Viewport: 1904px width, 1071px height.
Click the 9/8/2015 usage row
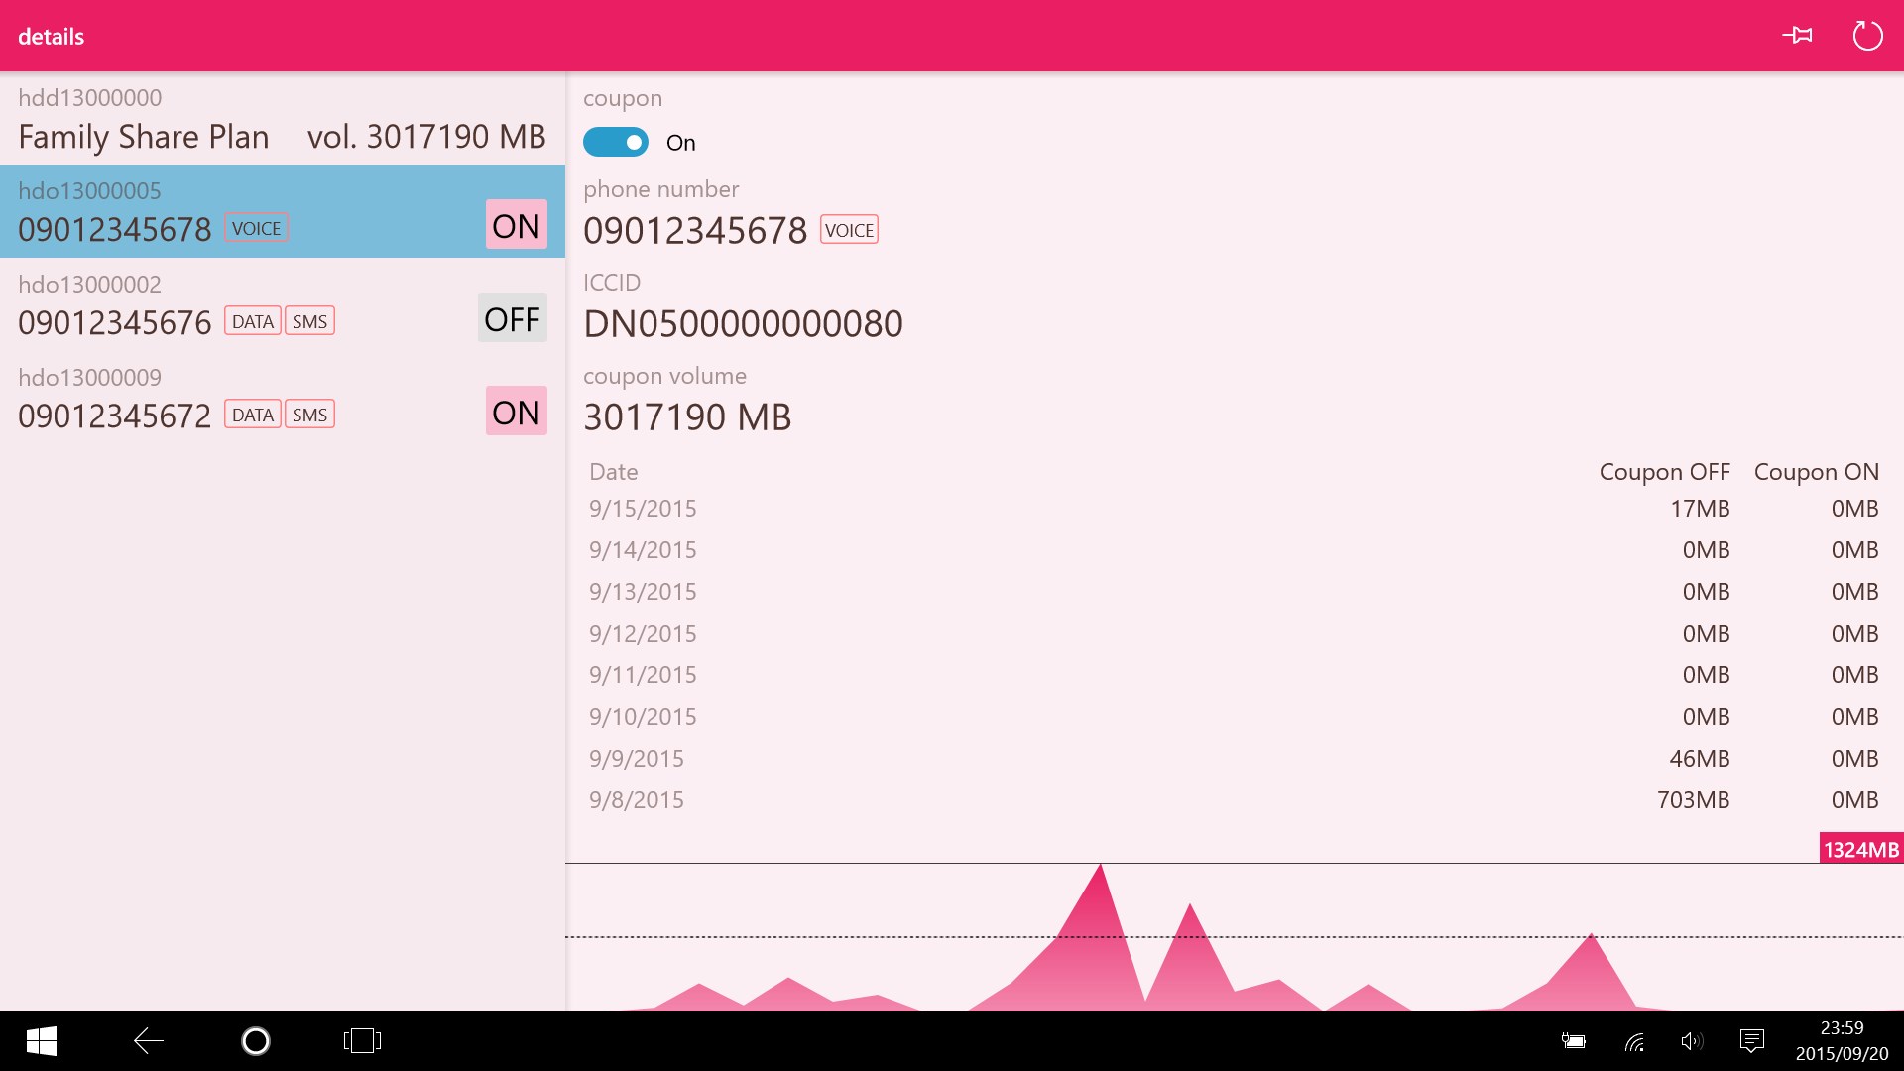point(1233,800)
